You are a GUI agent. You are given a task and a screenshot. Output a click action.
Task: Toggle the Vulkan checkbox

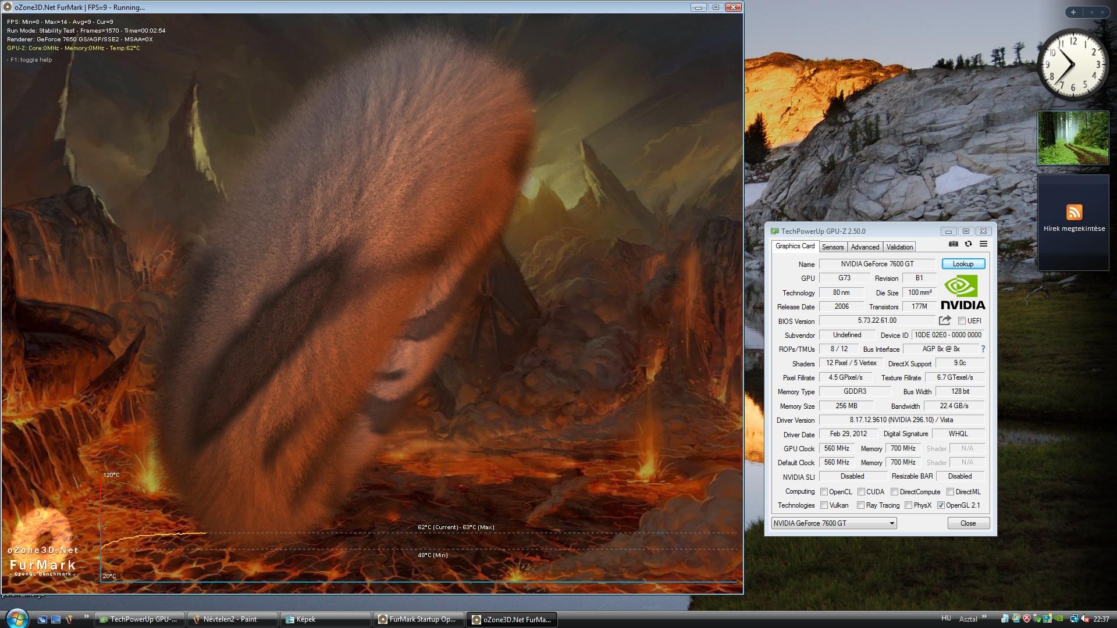point(824,505)
